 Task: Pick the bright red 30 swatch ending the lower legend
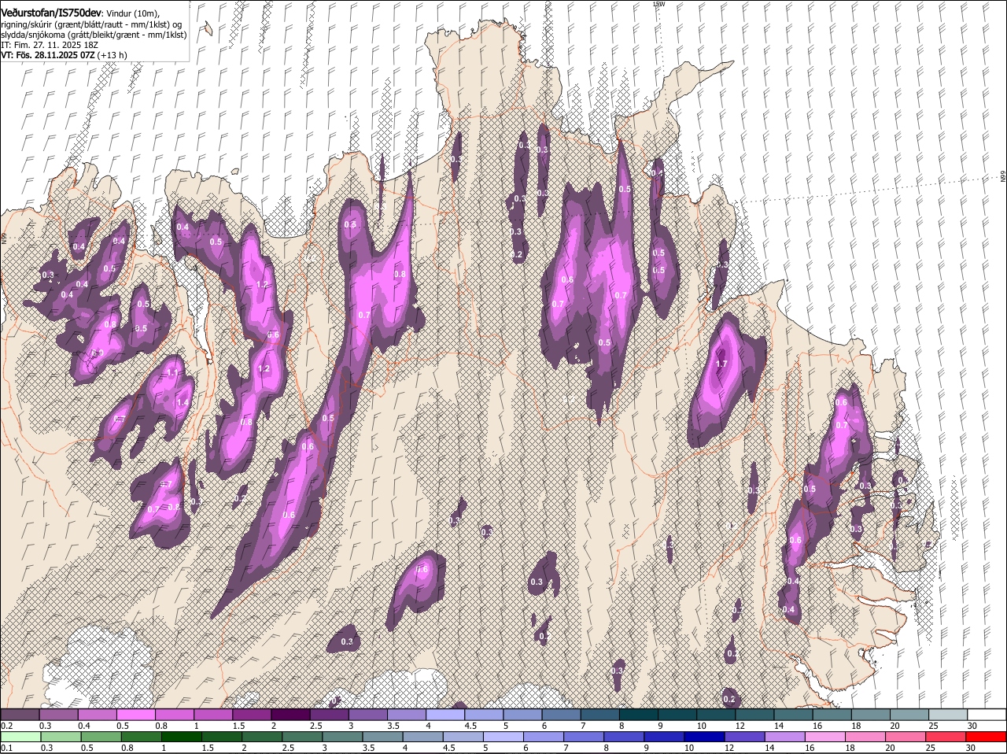(987, 737)
